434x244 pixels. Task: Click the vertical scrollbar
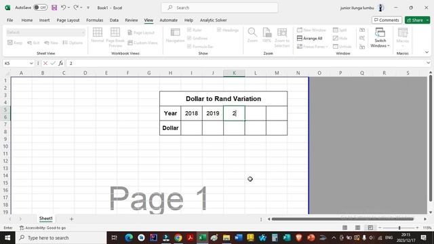431,138
